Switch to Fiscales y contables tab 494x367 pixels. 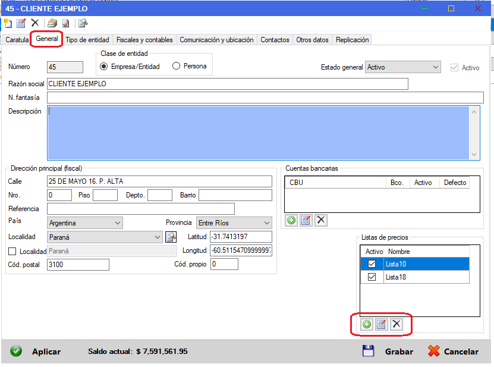tap(144, 40)
